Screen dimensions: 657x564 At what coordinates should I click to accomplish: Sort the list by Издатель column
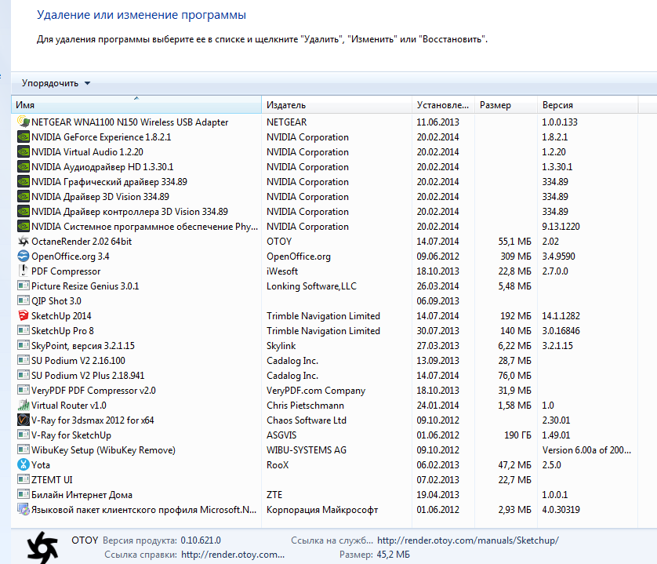[337, 105]
